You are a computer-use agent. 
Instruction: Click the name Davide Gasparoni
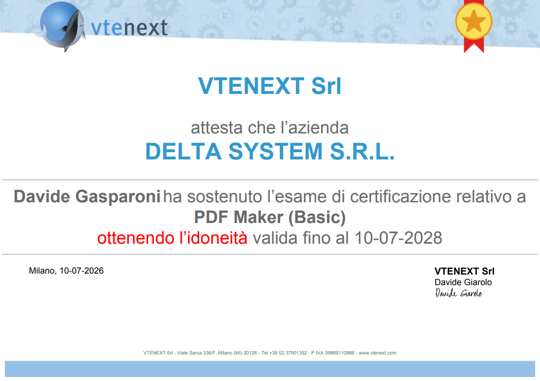(87, 197)
